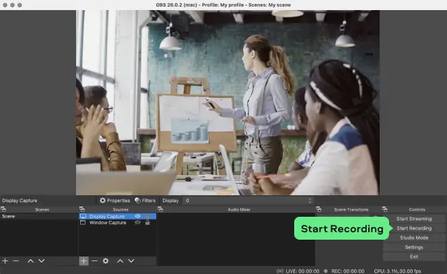Undock the Scenes panel via its float icon
The height and width of the screenshot is (274, 447).
pyautogui.click(x=3, y=209)
